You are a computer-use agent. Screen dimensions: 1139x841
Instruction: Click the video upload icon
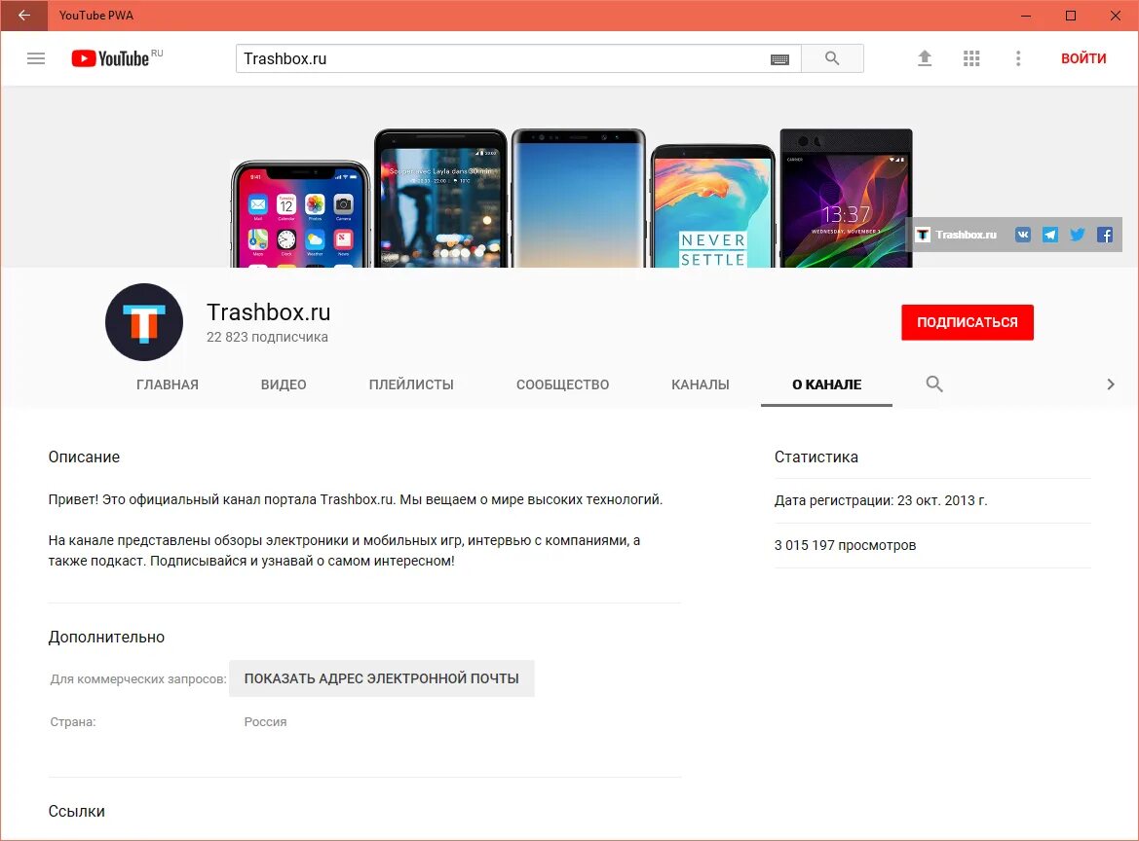pos(924,57)
